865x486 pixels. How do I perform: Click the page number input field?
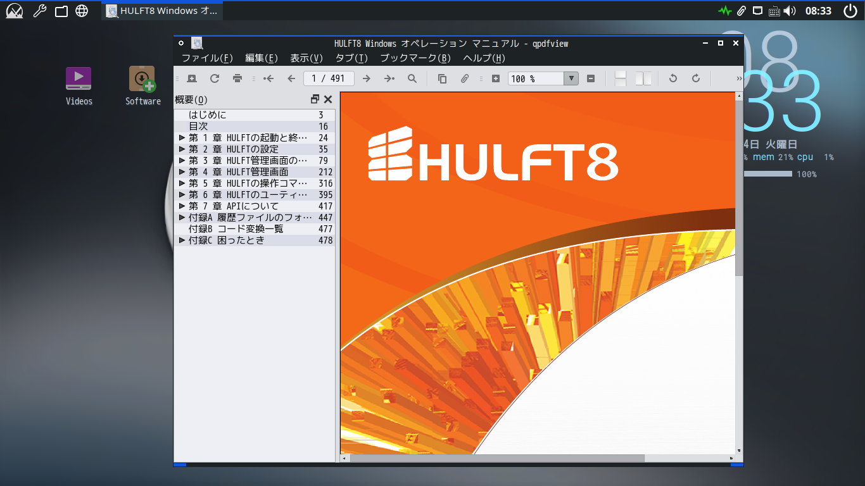point(329,78)
